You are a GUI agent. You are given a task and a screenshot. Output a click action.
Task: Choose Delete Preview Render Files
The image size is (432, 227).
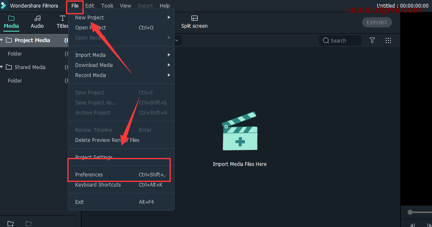point(121,140)
